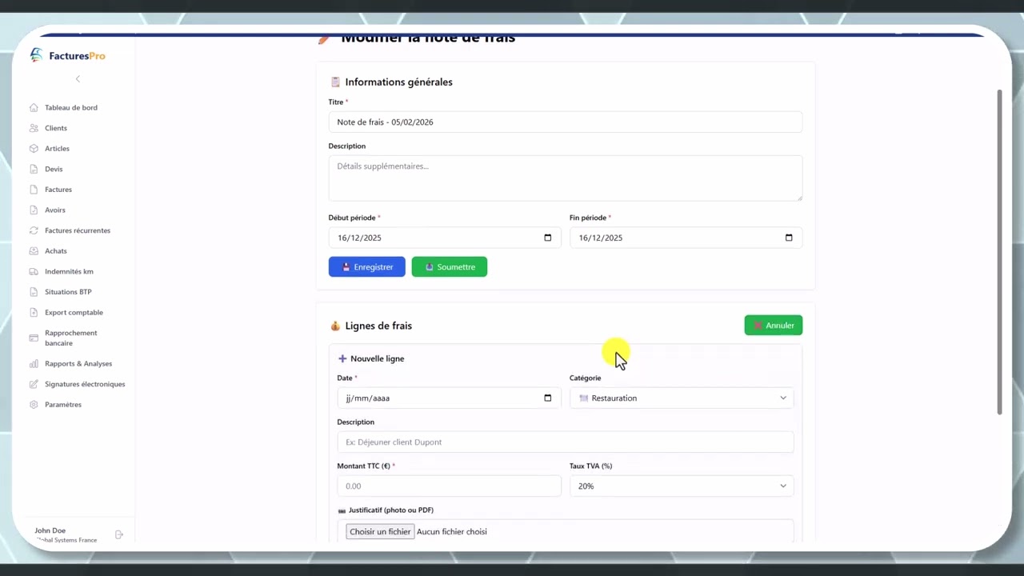1024x576 pixels.
Task: Click the Avoirs document icon
Action: (34, 210)
